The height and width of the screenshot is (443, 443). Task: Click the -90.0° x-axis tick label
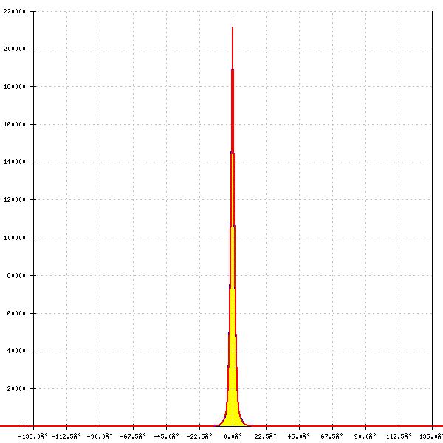point(100,436)
